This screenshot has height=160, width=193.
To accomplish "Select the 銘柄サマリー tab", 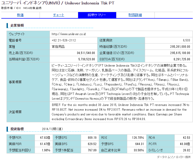I will (x=97, y=15).
